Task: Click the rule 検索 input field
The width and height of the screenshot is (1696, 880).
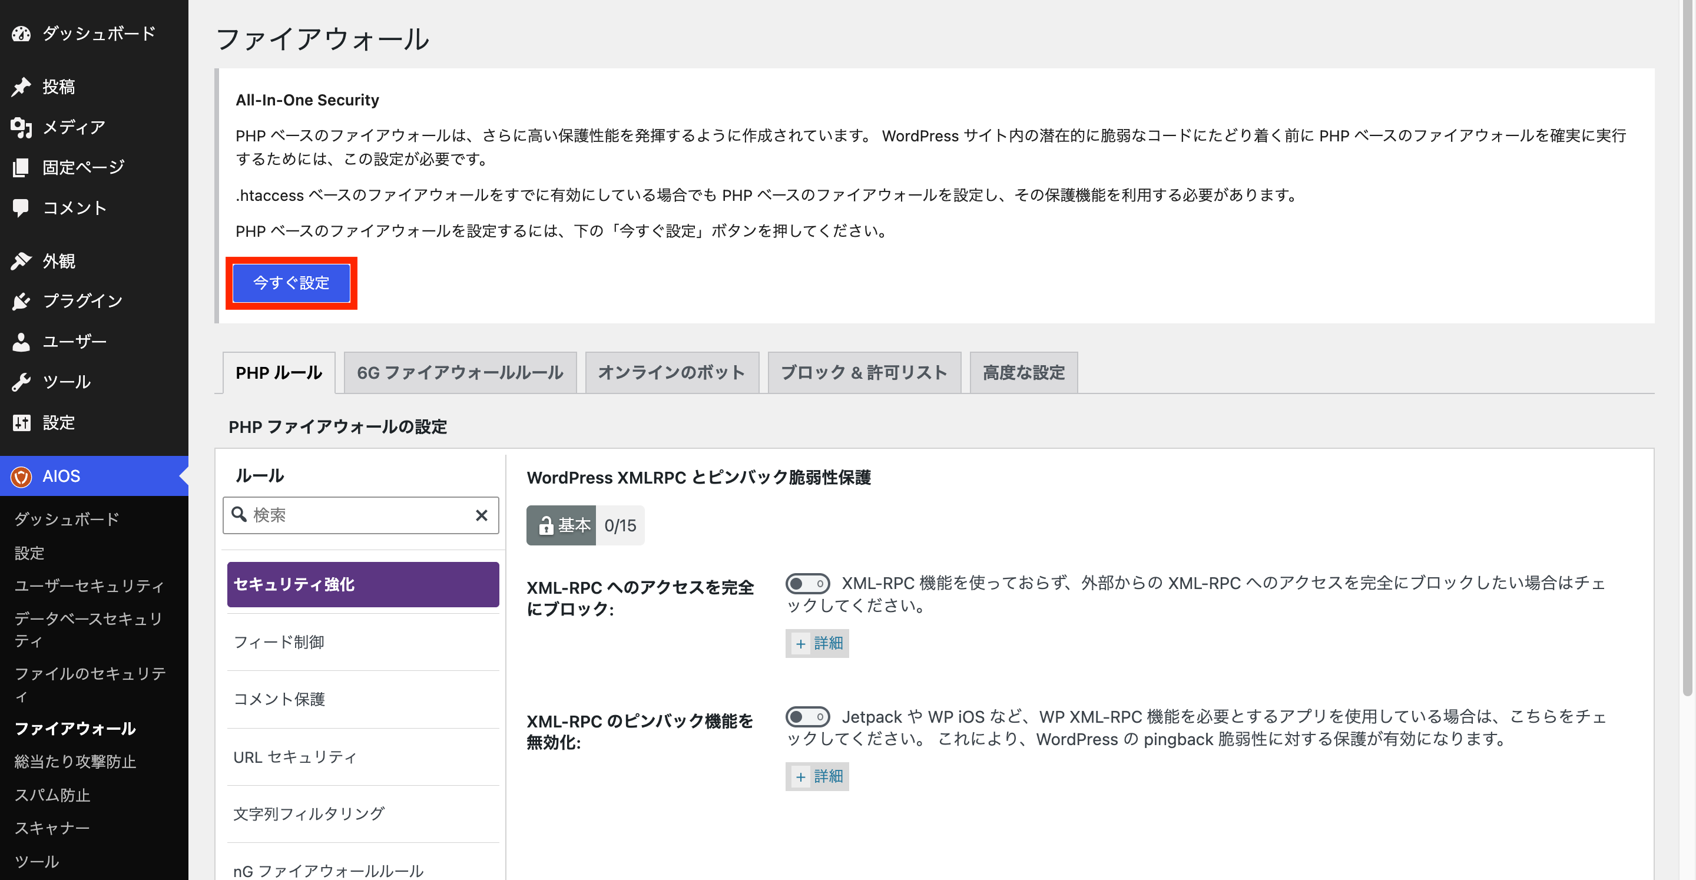Action: point(361,515)
